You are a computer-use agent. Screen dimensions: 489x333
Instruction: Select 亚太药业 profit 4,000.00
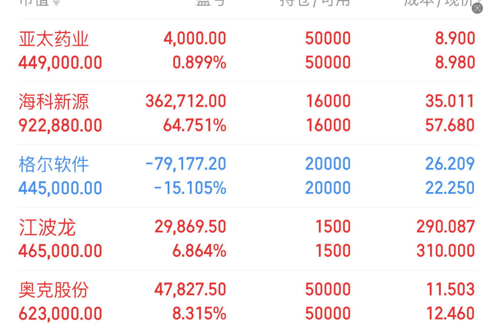tap(195, 39)
